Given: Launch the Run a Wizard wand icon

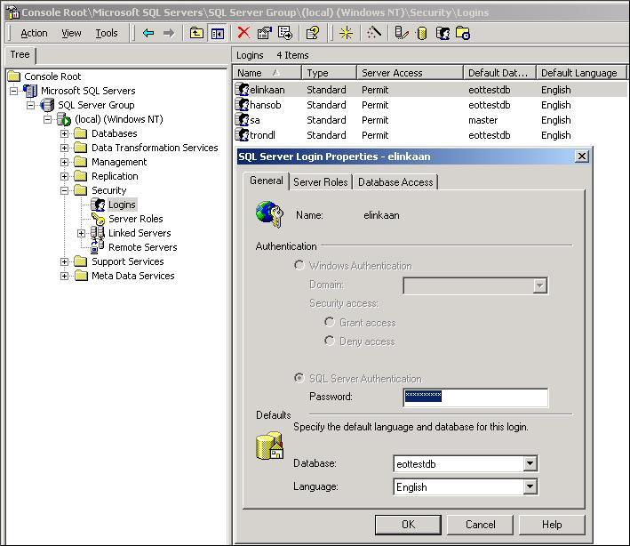Looking at the screenshot, I should click(374, 33).
